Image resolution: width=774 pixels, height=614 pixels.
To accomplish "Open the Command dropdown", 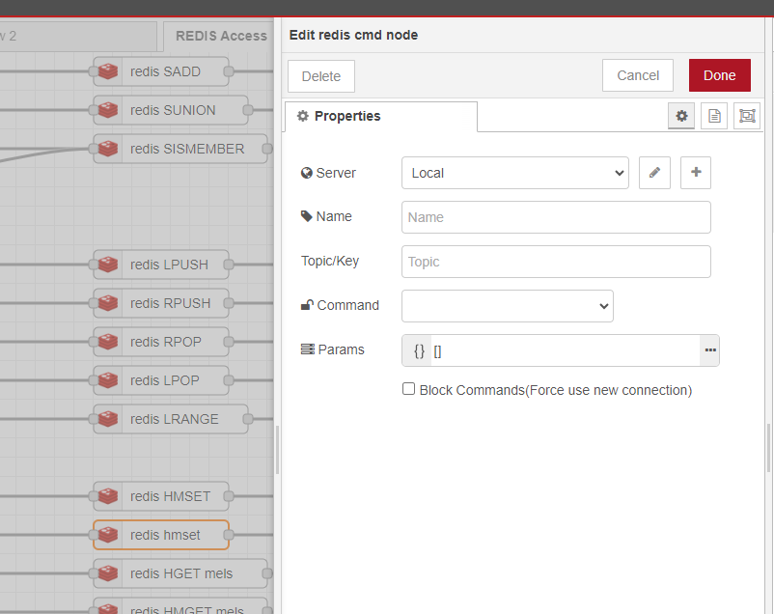I will coord(508,306).
